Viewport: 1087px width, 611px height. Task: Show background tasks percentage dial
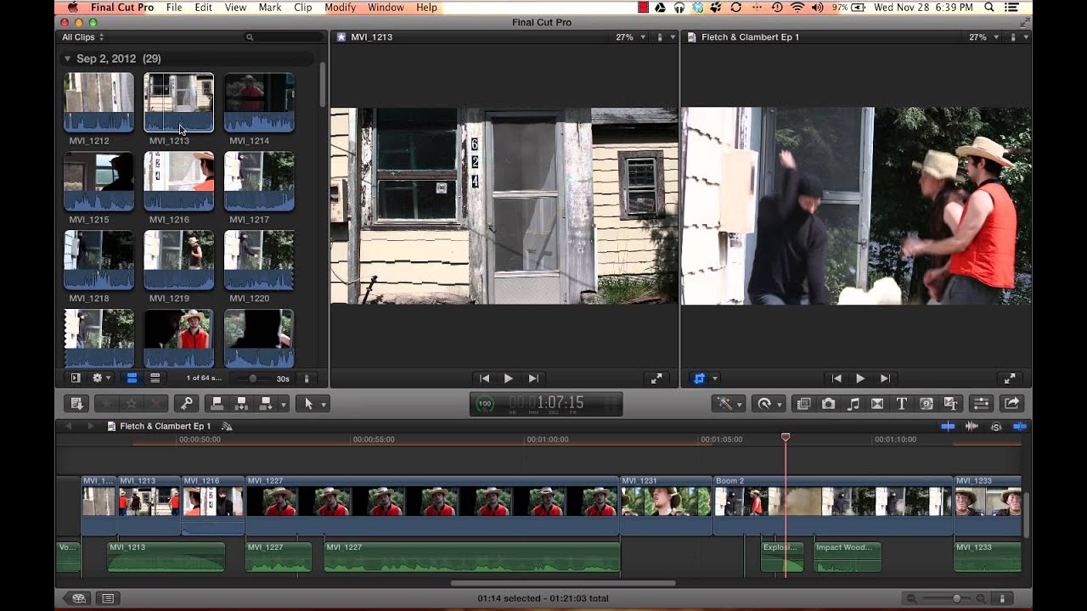click(485, 404)
